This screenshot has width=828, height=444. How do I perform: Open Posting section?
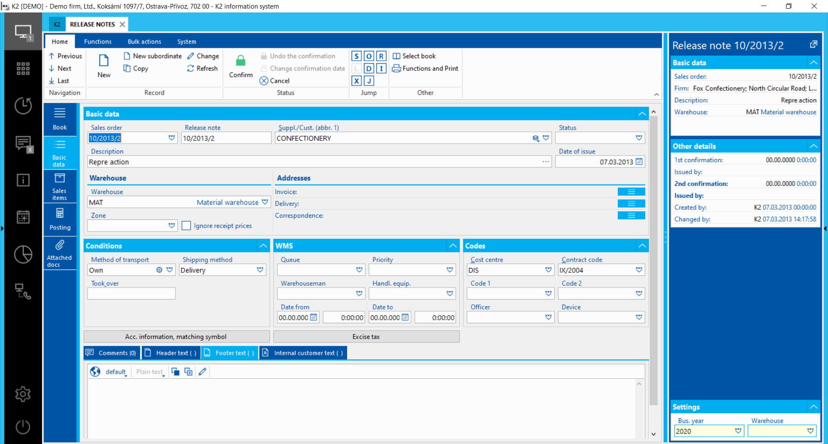point(60,219)
